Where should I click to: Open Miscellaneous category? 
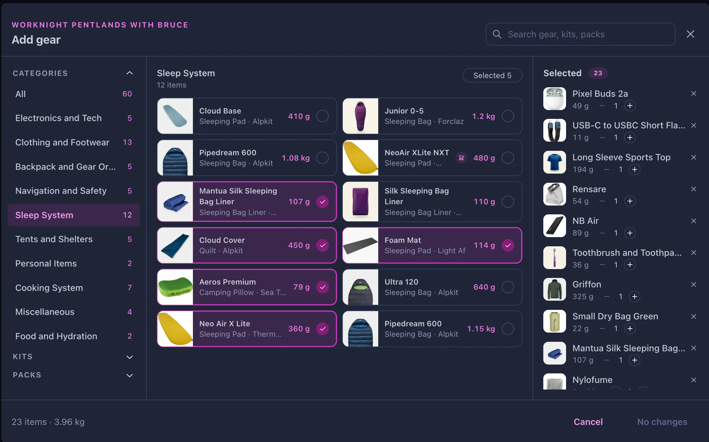pos(74,312)
